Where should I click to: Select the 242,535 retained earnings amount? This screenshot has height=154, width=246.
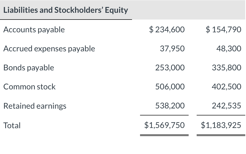pyautogui.click(x=226, y=106)
